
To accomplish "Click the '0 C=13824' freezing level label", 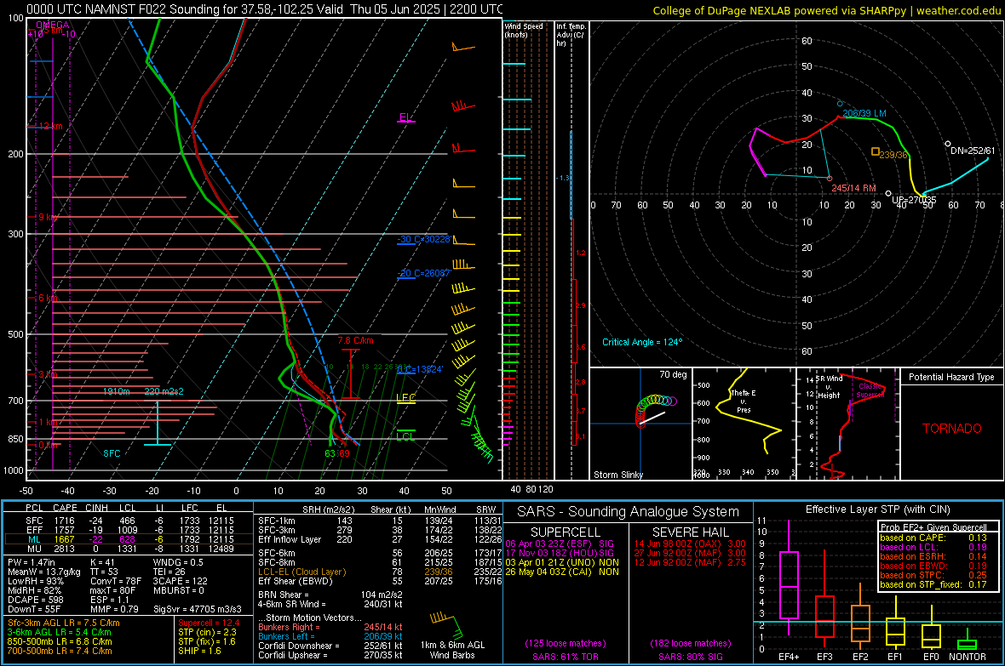I will (x=419, y=369).
